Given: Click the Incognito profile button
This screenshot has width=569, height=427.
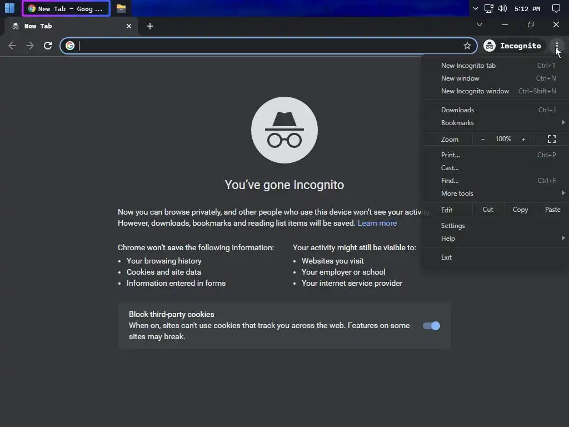Looking at the screenshot, I should pyautogui.click(x=513, y=46).
